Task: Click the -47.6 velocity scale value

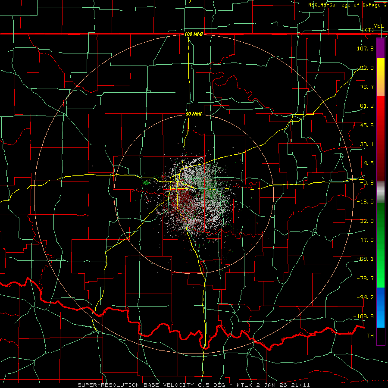Action: 365,240
